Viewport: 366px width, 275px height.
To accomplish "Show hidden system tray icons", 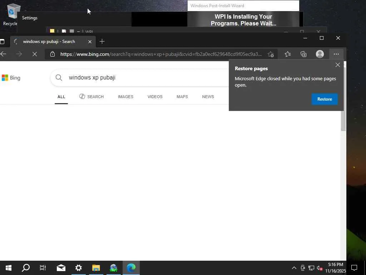I will pos(294,268).
